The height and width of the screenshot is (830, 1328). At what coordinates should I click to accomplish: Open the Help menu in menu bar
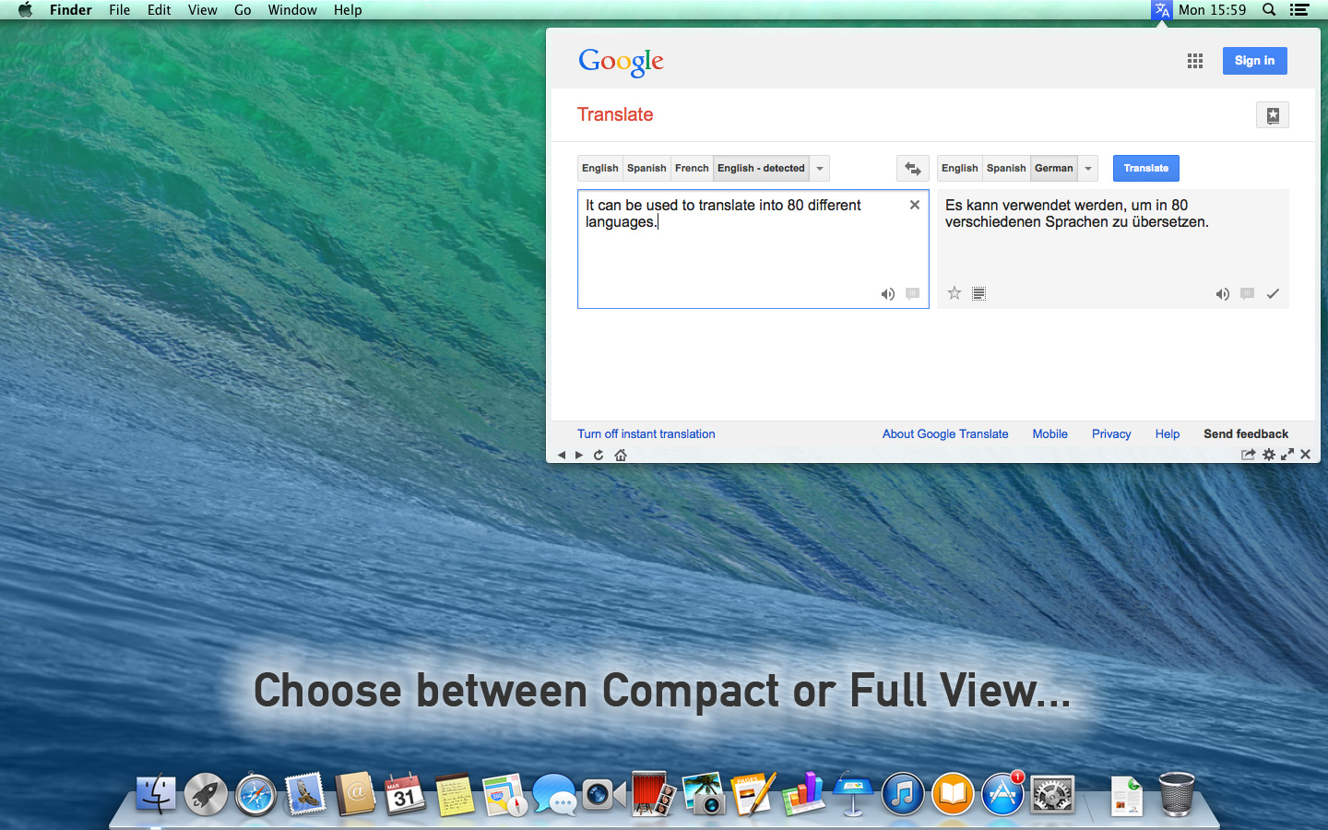[x=348, y=10]
